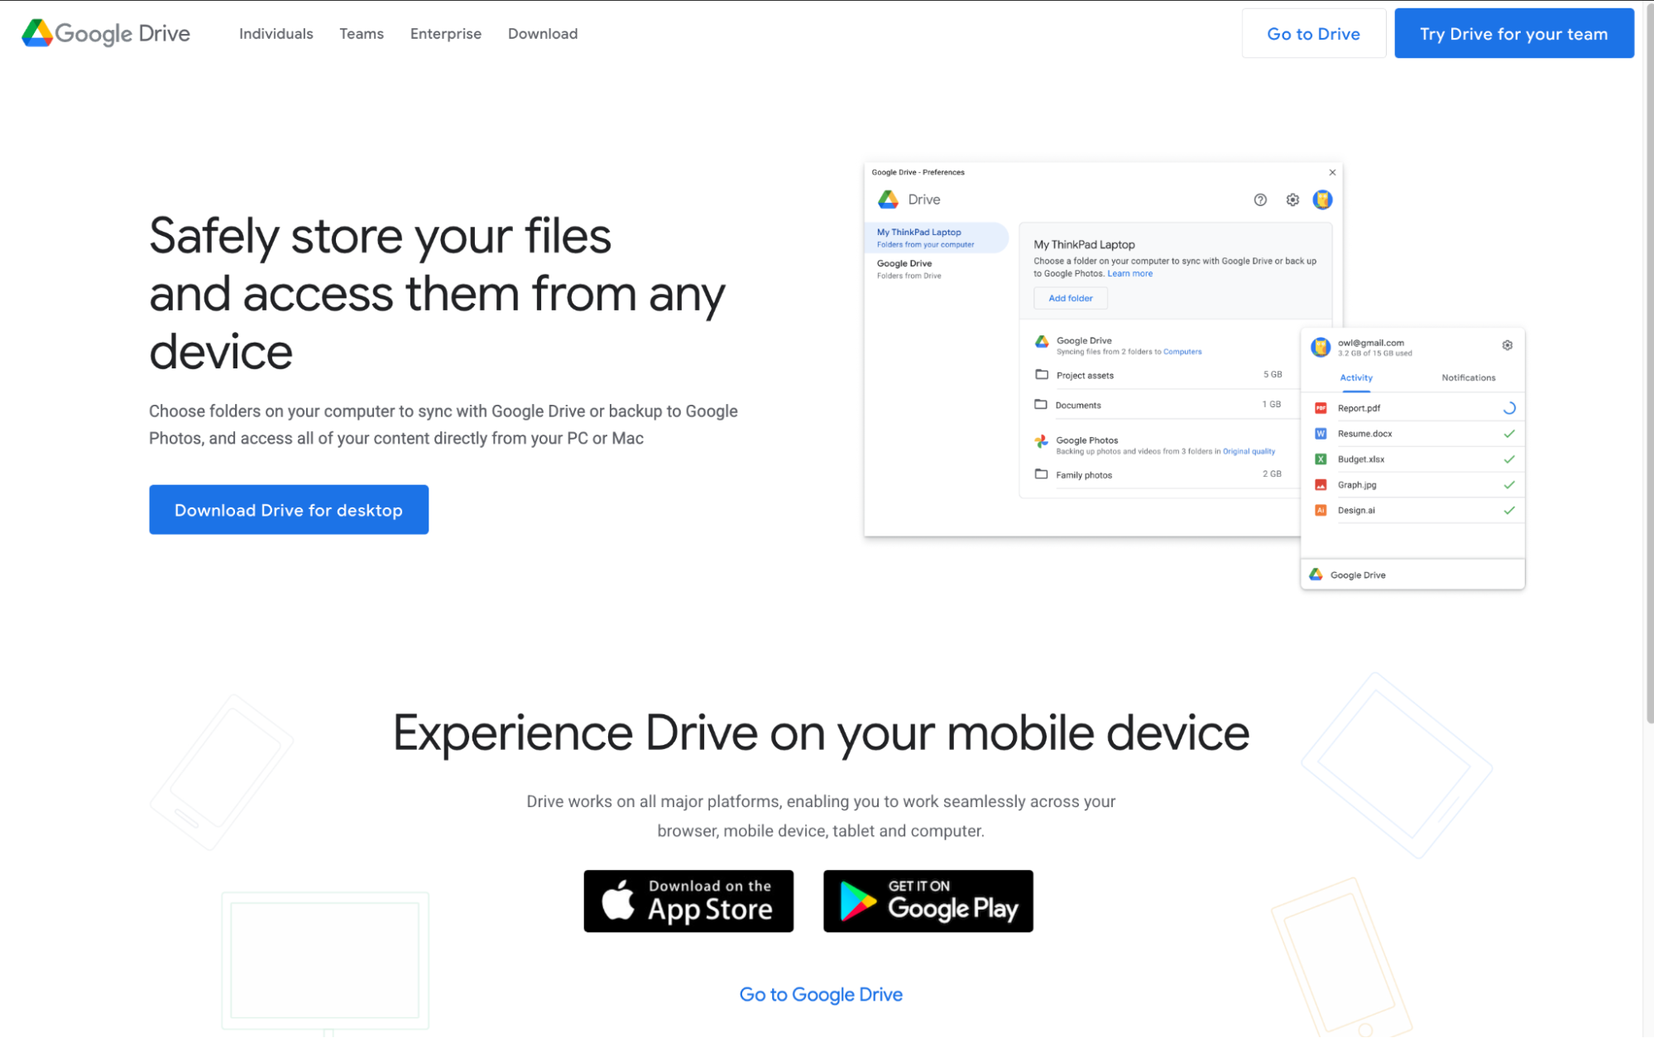Click the checkmark beside Design.ai
This screenshot has height=1038, width=1654.
(x=1508, y=510)
